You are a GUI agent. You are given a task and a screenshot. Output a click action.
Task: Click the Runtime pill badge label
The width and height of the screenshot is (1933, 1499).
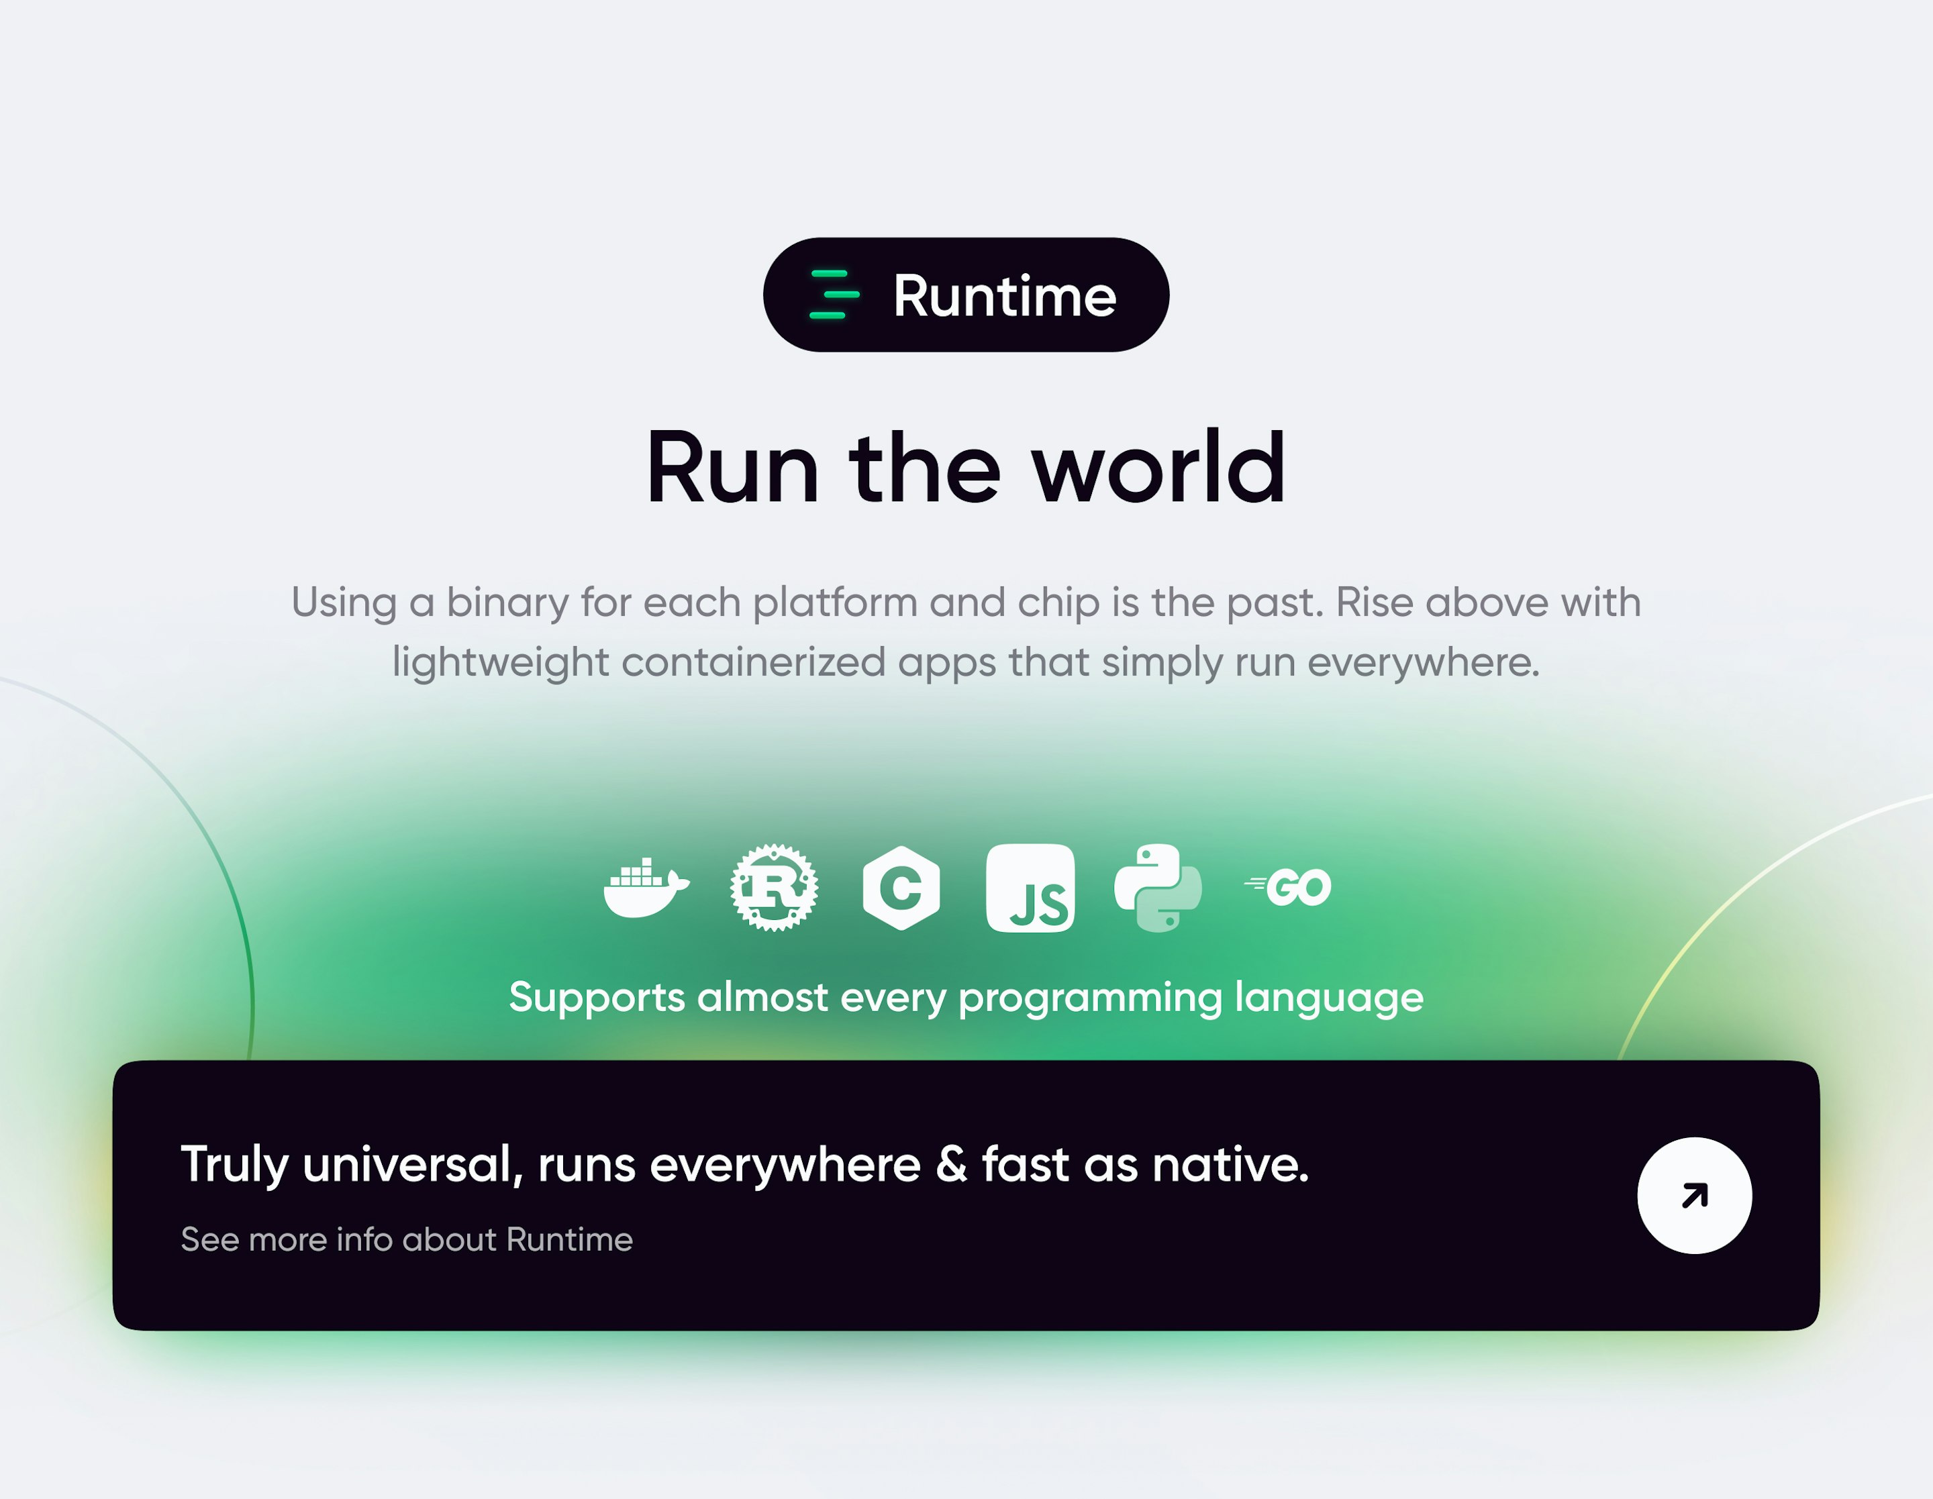966,295
